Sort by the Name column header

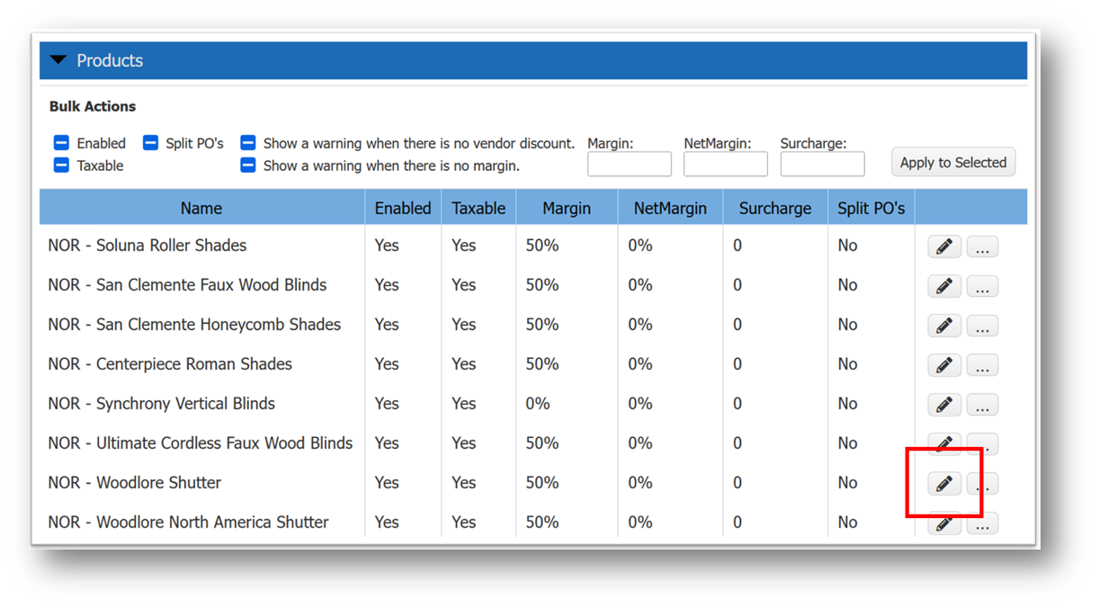(x=201, y=208)
